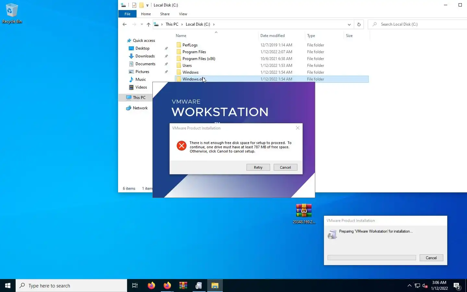Viewport: 467px width, 292px height.
Task: Select the Users folder
Action: [272, 66]
